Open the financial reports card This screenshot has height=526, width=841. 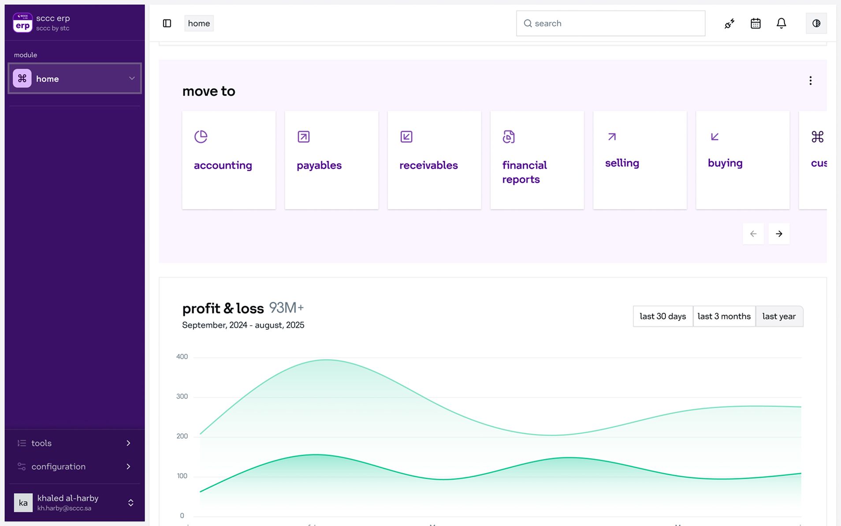(x=537, y=160)
